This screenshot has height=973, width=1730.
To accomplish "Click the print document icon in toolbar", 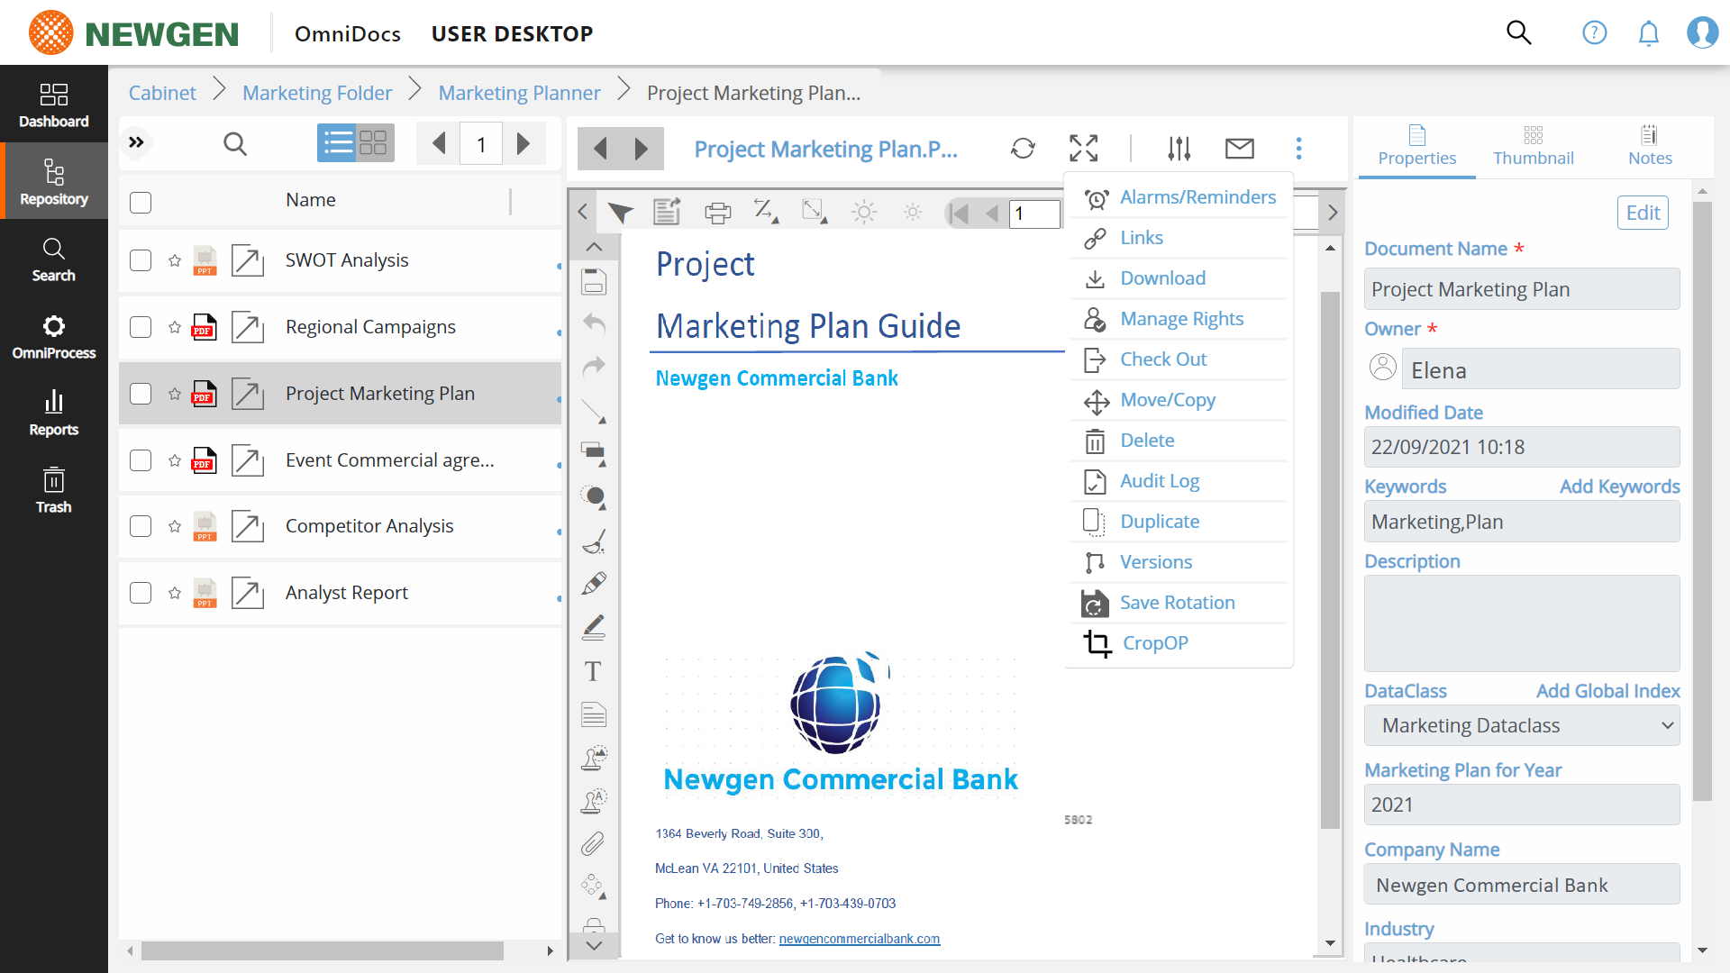I will click(x=719, y=213).
